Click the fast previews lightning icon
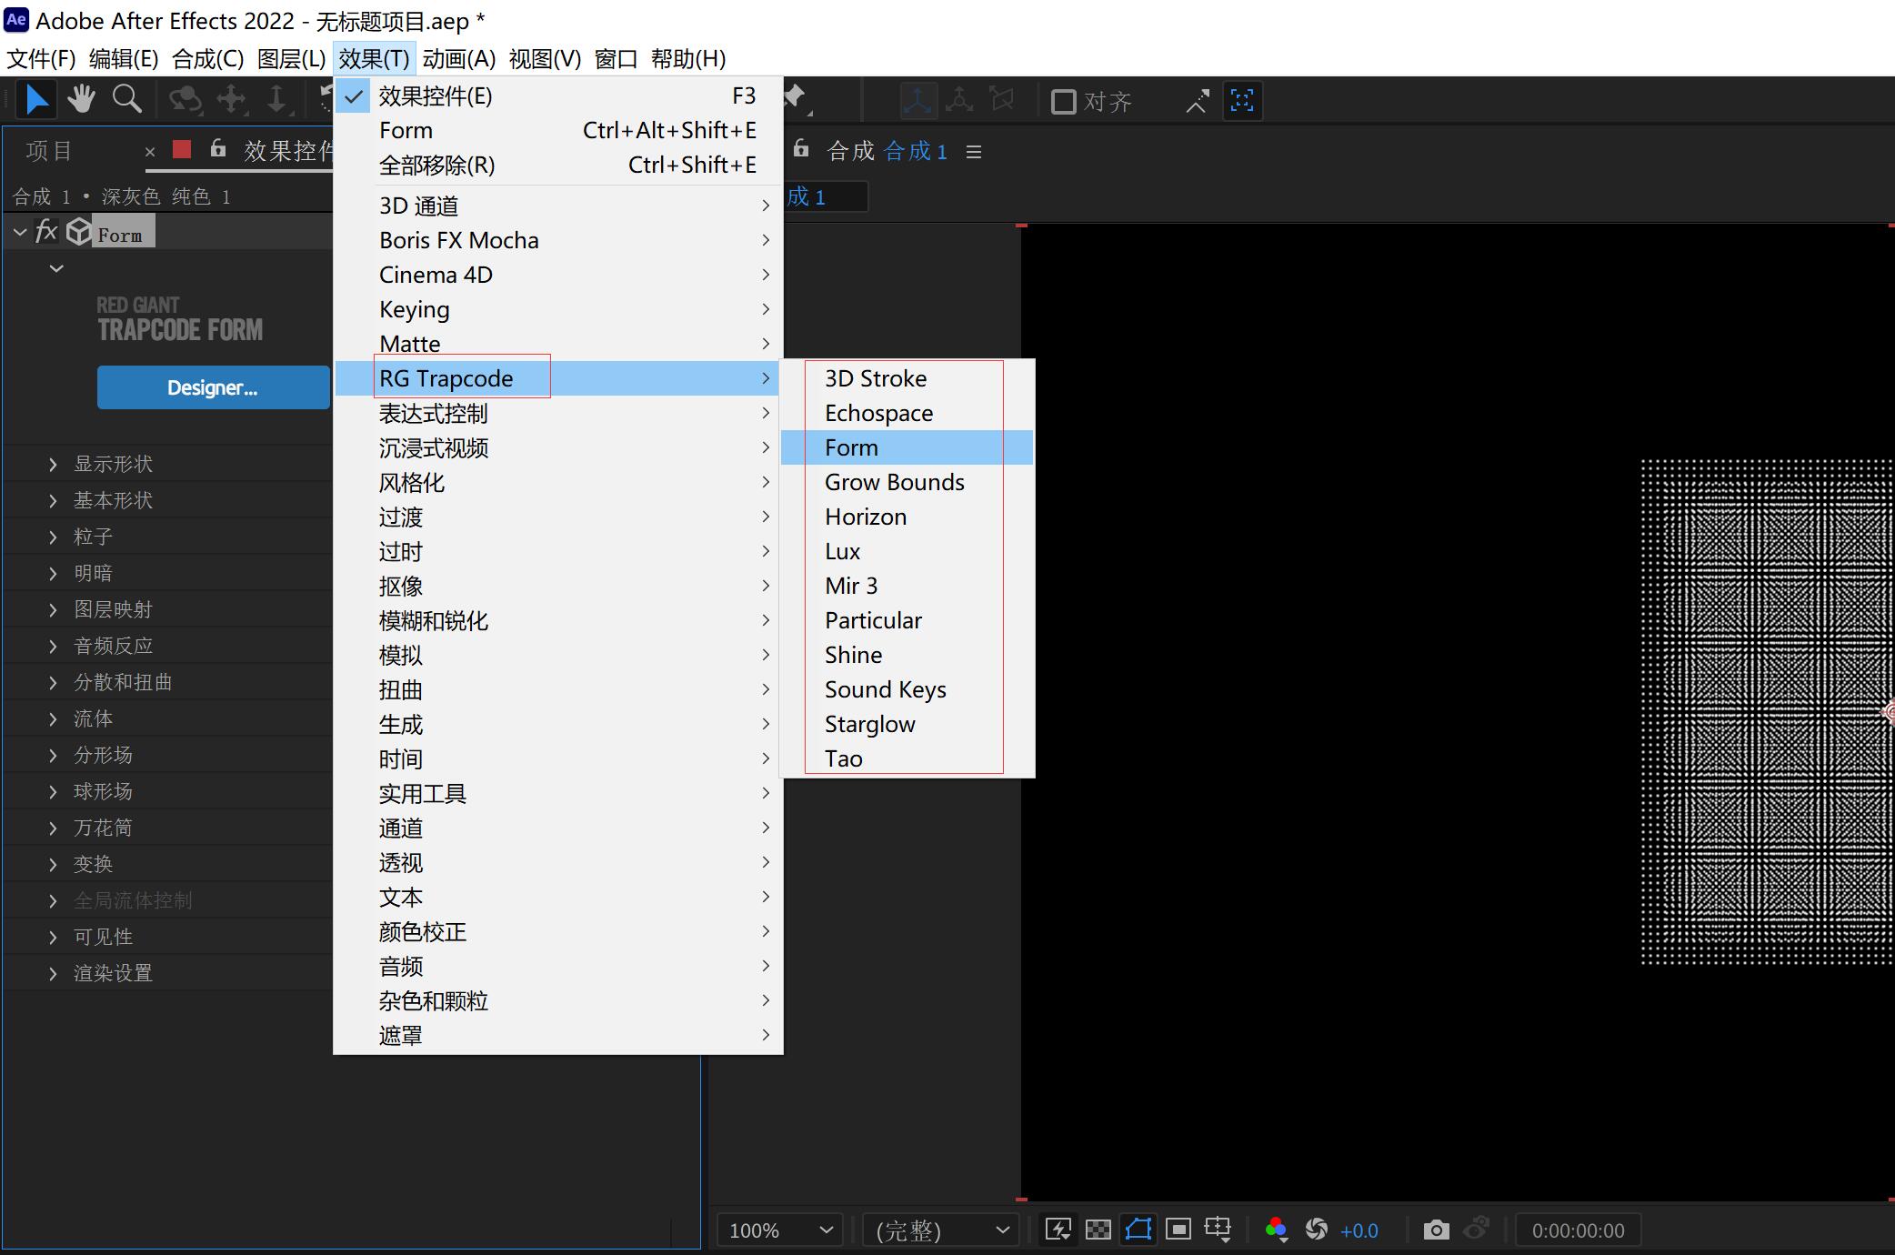Viewport: 1895px width, 1255px height. tap(1058, 1230)
